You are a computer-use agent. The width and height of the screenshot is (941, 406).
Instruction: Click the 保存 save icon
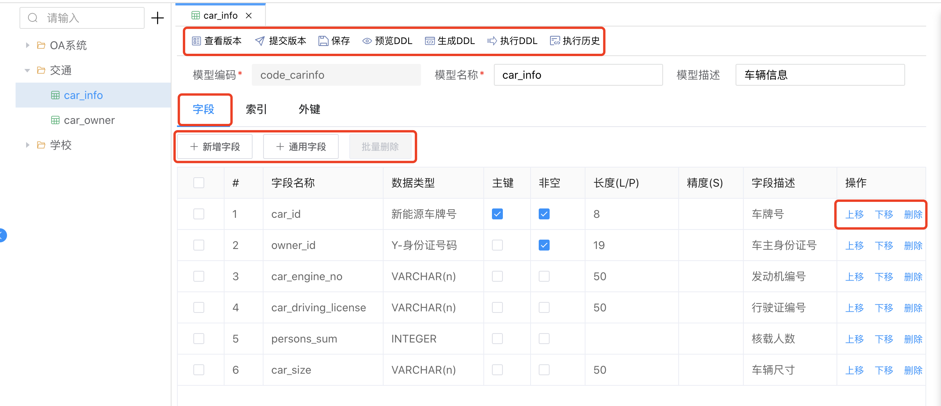323,41
